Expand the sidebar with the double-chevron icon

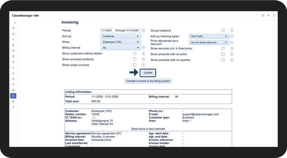coord(15,23)
